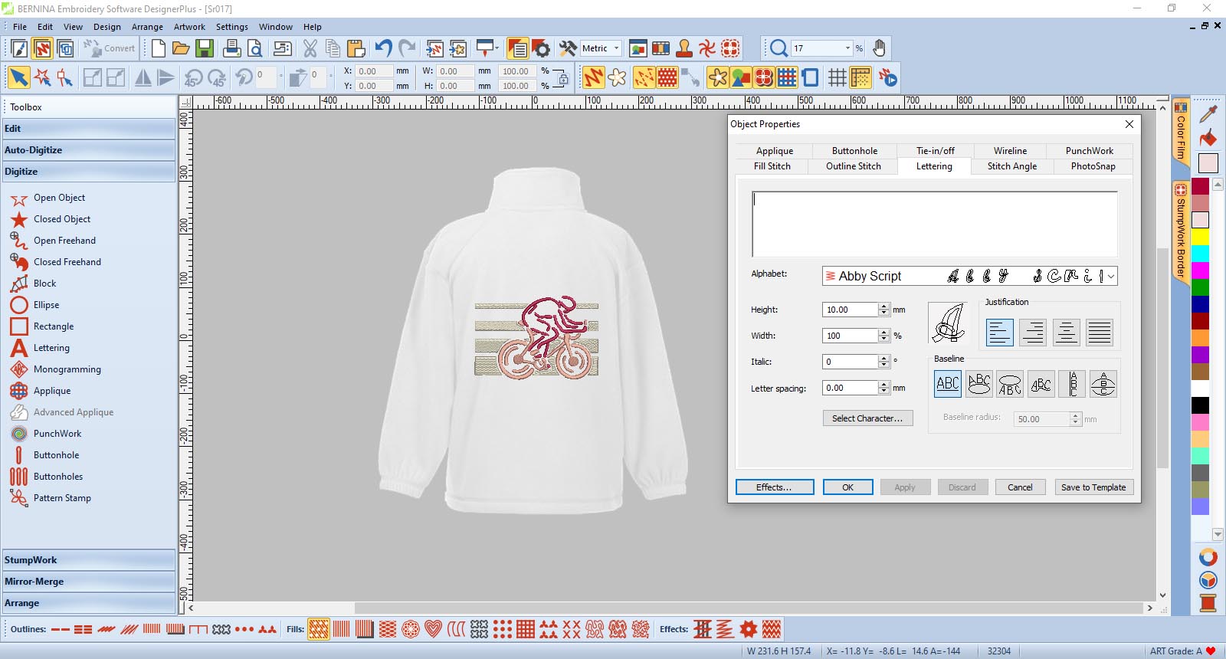Viewport: 1226px width, 659px height.
Task: Create a new blank design
Action: pyautogui.click(x=158, y=48)
